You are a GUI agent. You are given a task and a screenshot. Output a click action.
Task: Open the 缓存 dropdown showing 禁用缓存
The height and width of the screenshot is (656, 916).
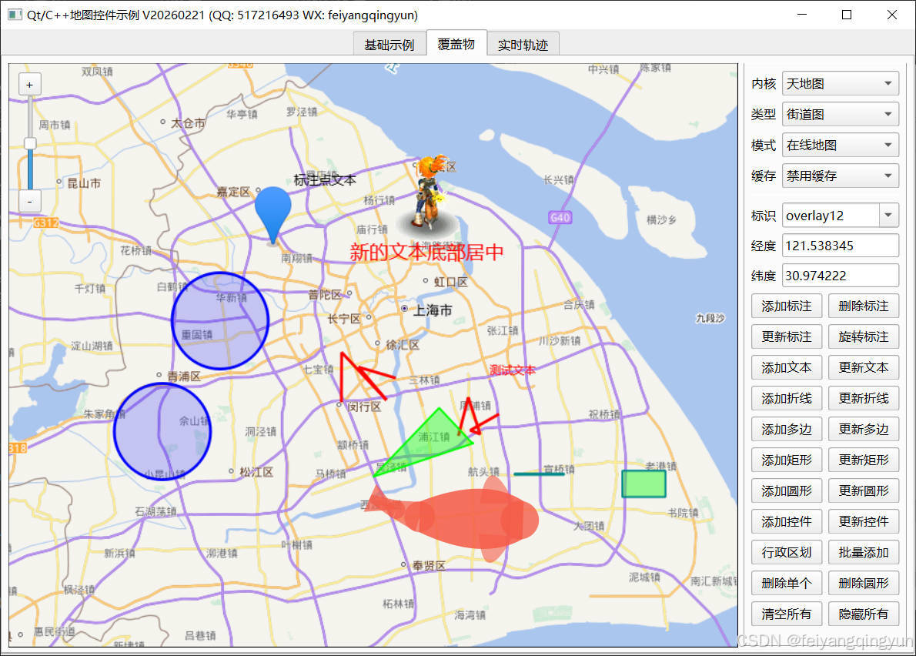pos(840,176)
